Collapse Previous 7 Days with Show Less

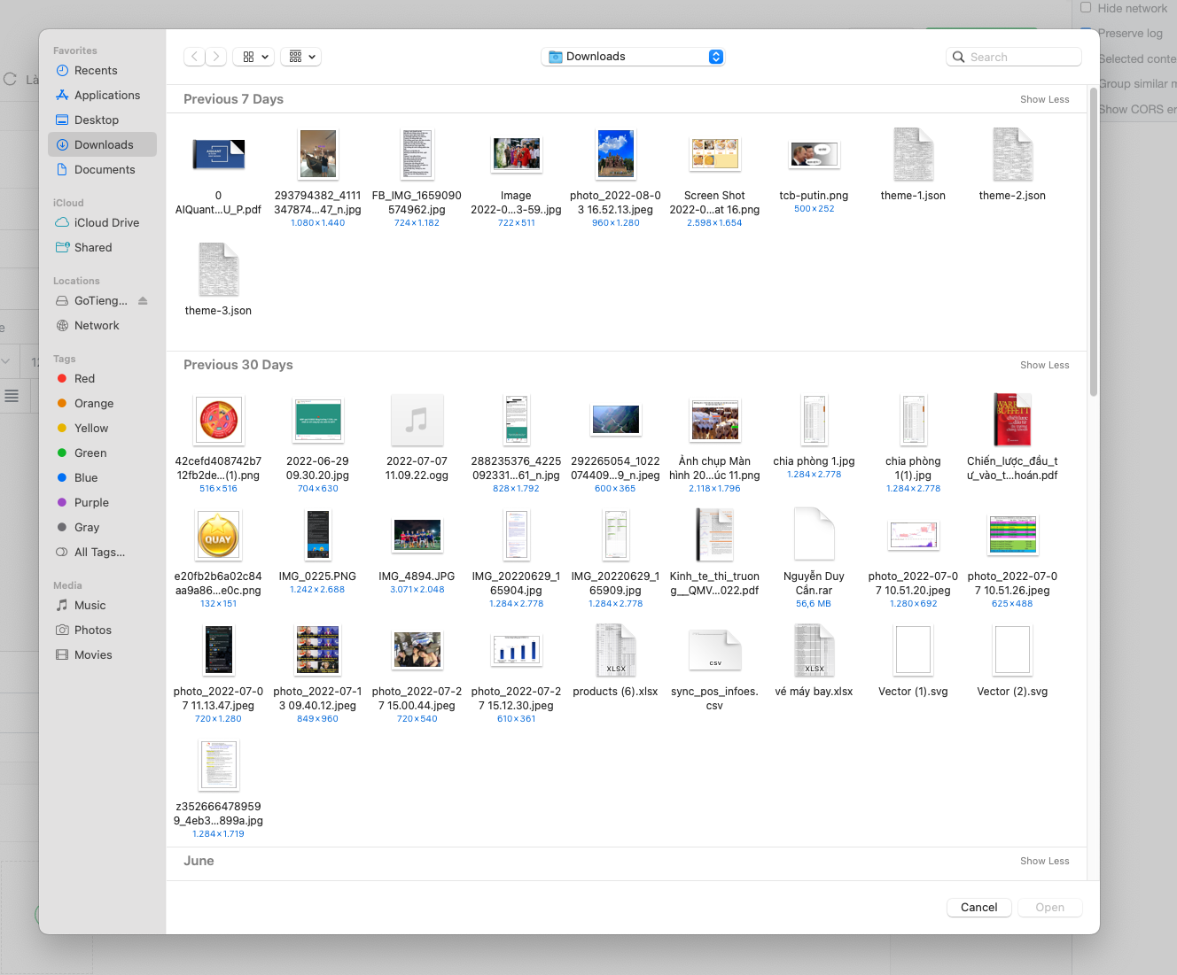click(1044, 99)
